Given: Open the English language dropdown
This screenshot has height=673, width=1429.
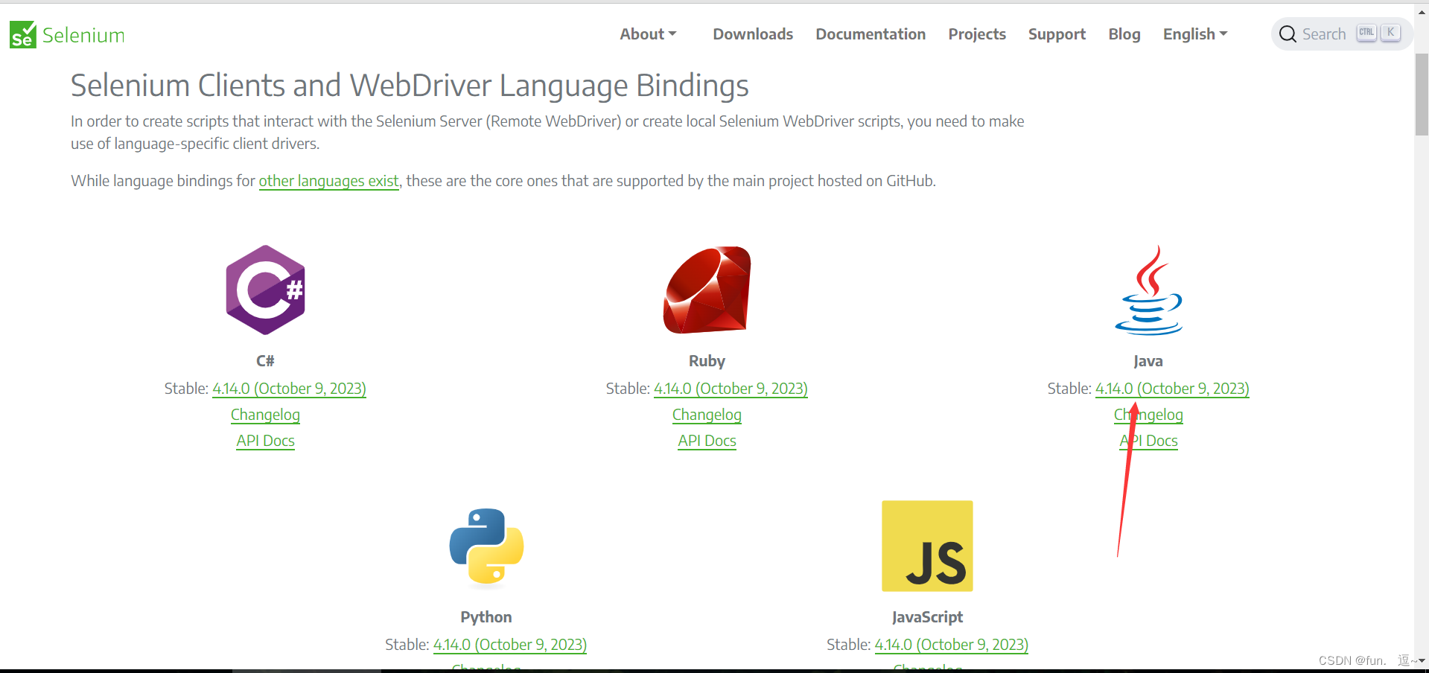Looking at the screenshot, I should tap(1195, 34).
